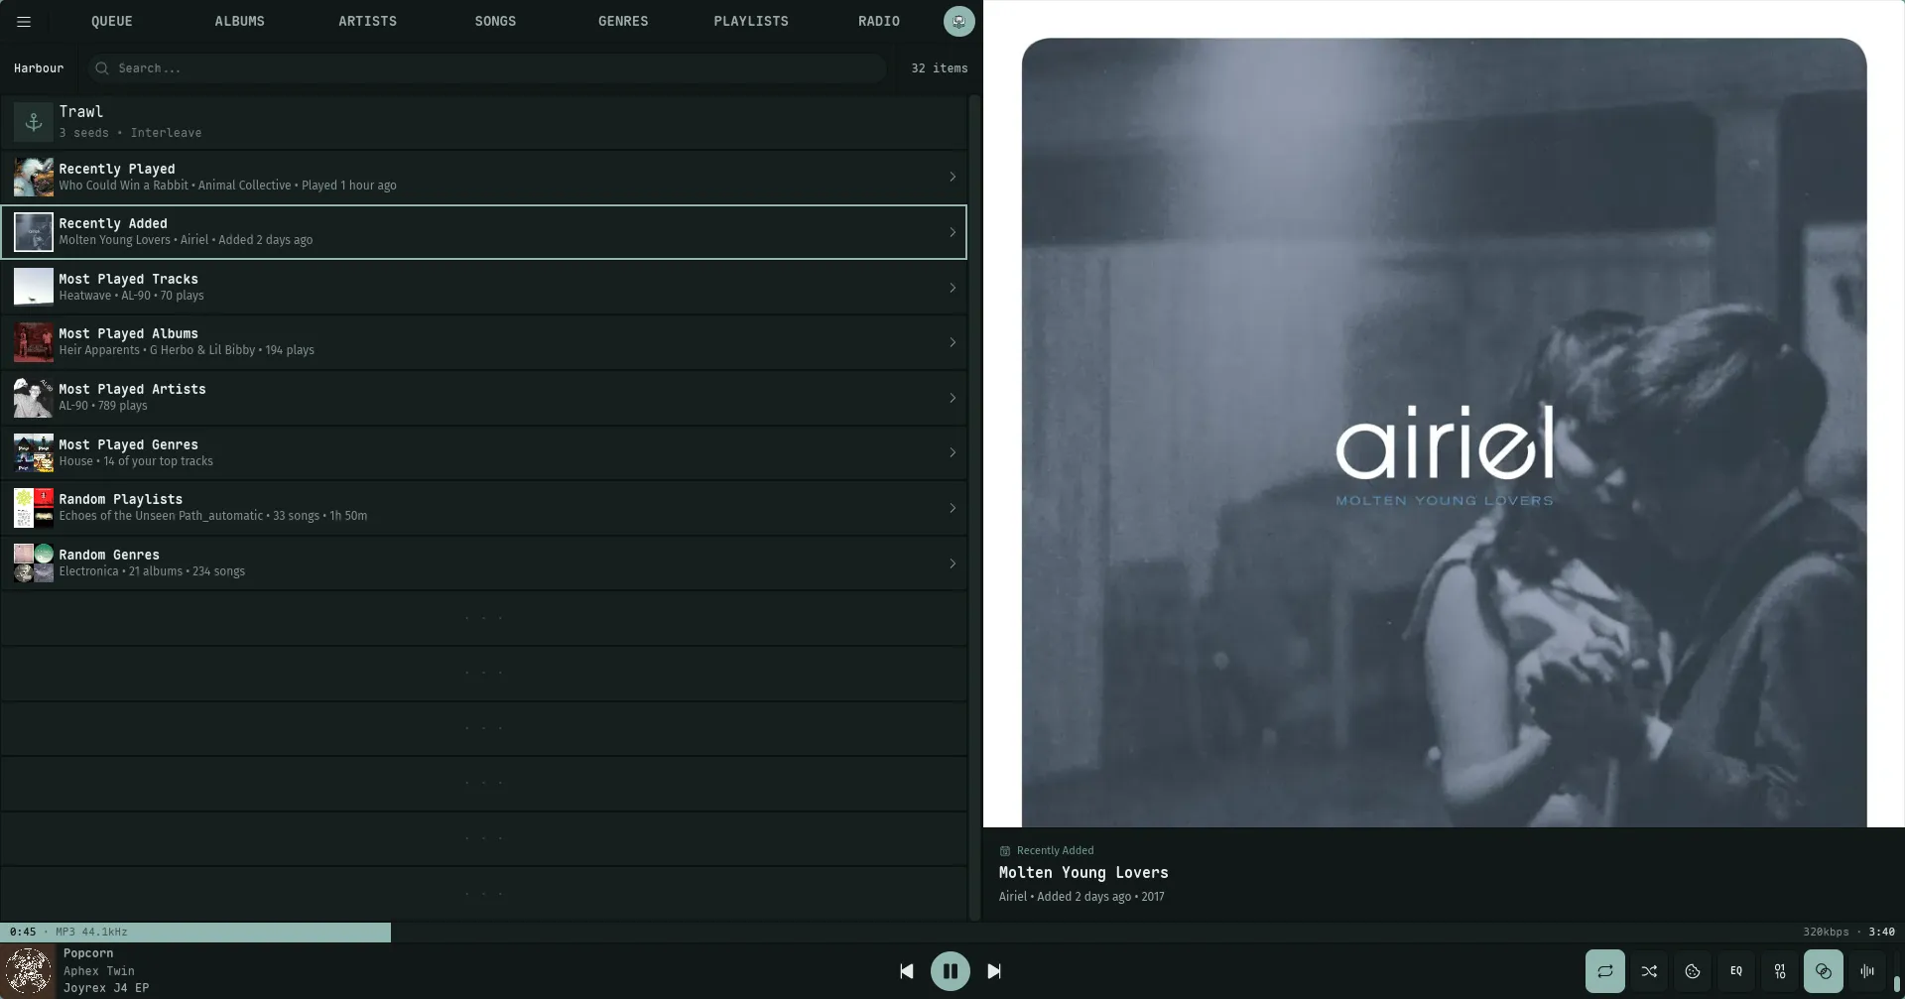Open the hamburger menu
Screen dimensions: 1905x999
pyautogui.click(x=24, y=21)
